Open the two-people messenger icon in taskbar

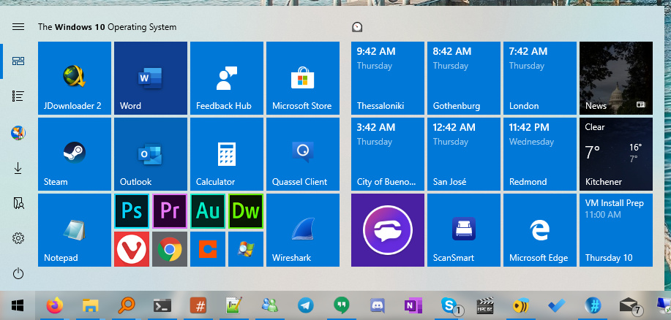click(x=270, y=305)
